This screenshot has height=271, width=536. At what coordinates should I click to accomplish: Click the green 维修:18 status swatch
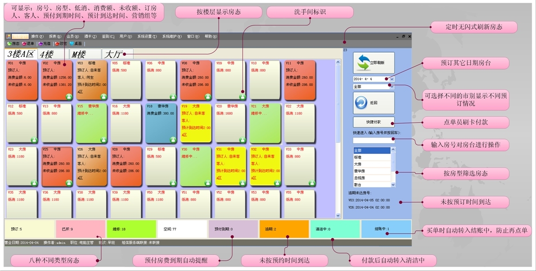(x=131, y=229)
